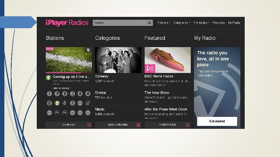Click the ON AIR NOW button

click(69, 125)
